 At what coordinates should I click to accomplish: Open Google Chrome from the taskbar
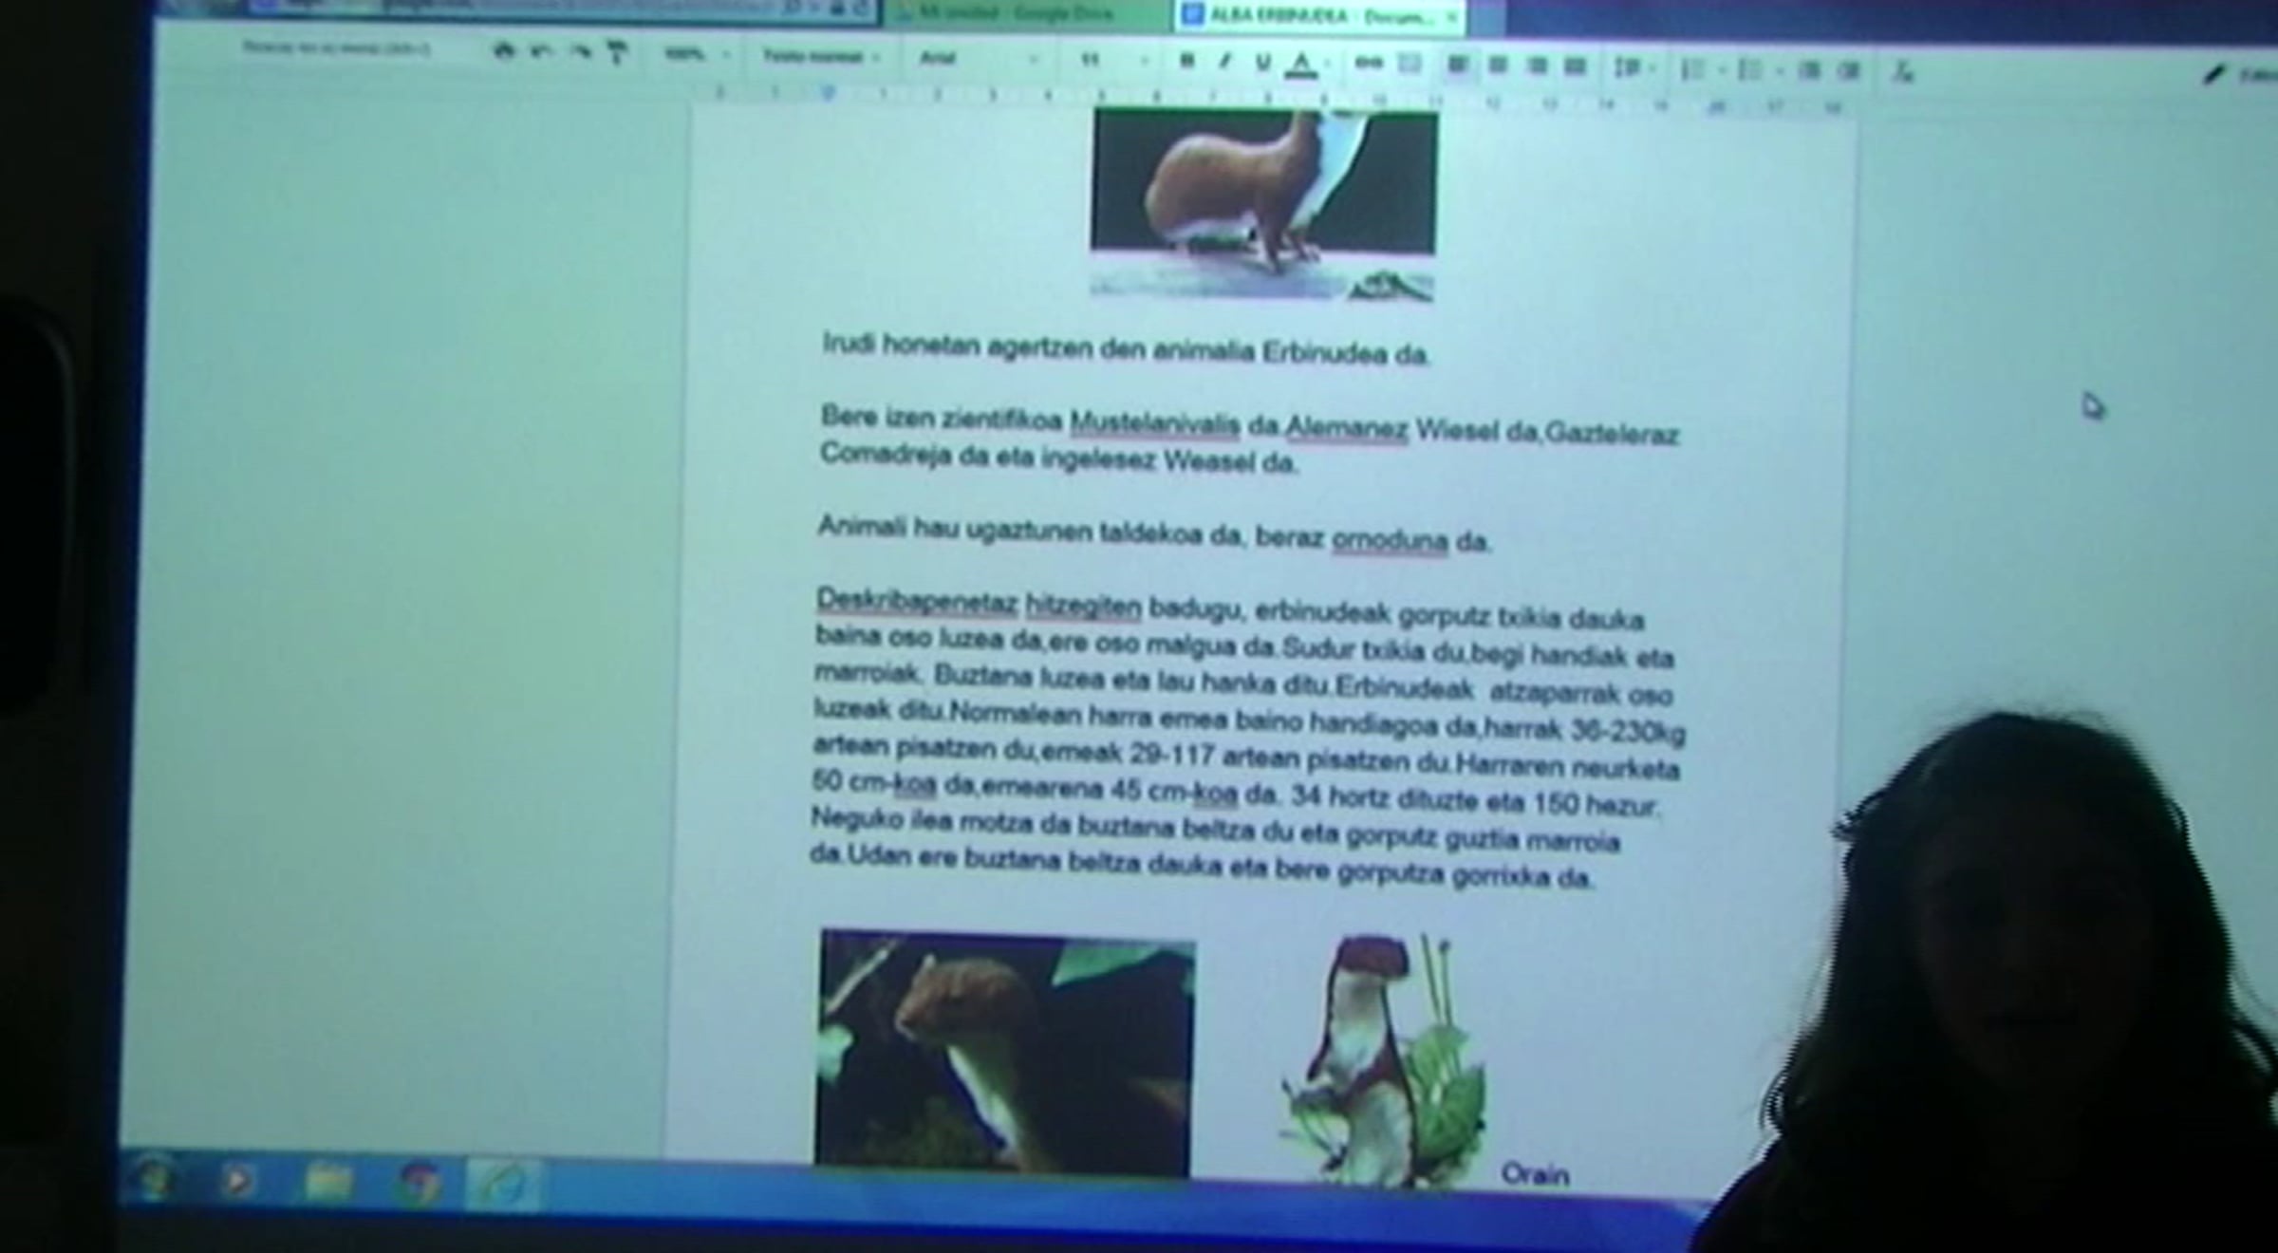tap(420, 1185)
